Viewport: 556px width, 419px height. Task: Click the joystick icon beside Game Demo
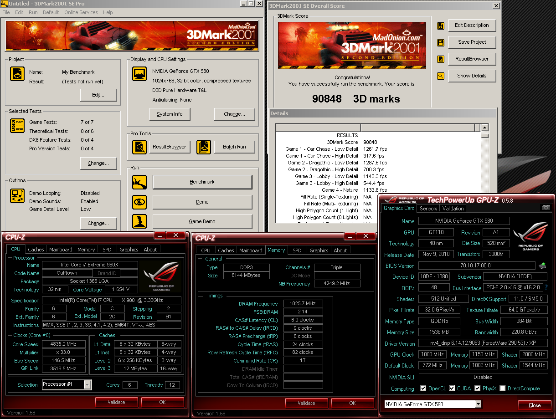pos(139,221)
